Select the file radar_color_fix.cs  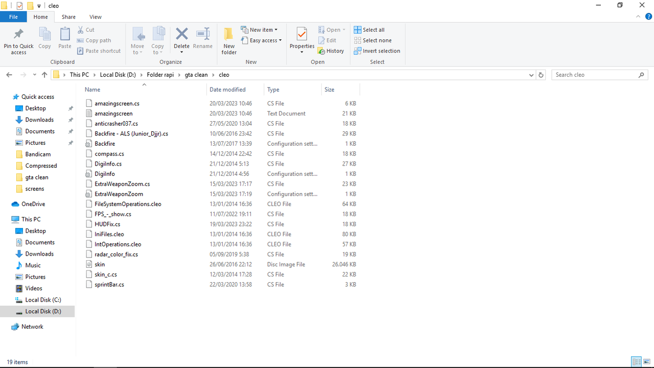(x=116, y=254)
